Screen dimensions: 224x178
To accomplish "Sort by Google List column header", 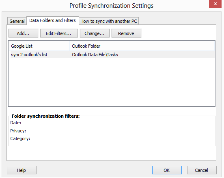I will (39, 46).
